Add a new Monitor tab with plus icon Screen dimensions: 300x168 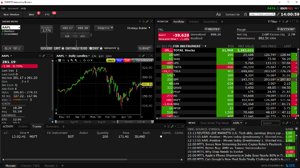click(222, 22)
